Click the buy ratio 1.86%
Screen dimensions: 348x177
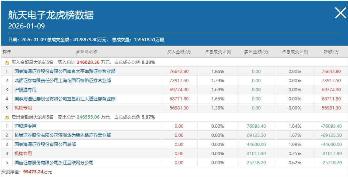pos(218,72)
